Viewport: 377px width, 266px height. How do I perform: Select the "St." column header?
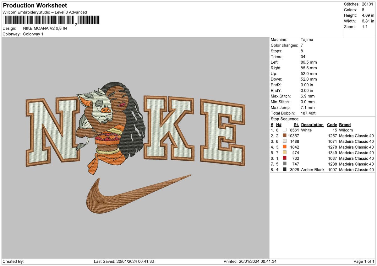point(297,125)
